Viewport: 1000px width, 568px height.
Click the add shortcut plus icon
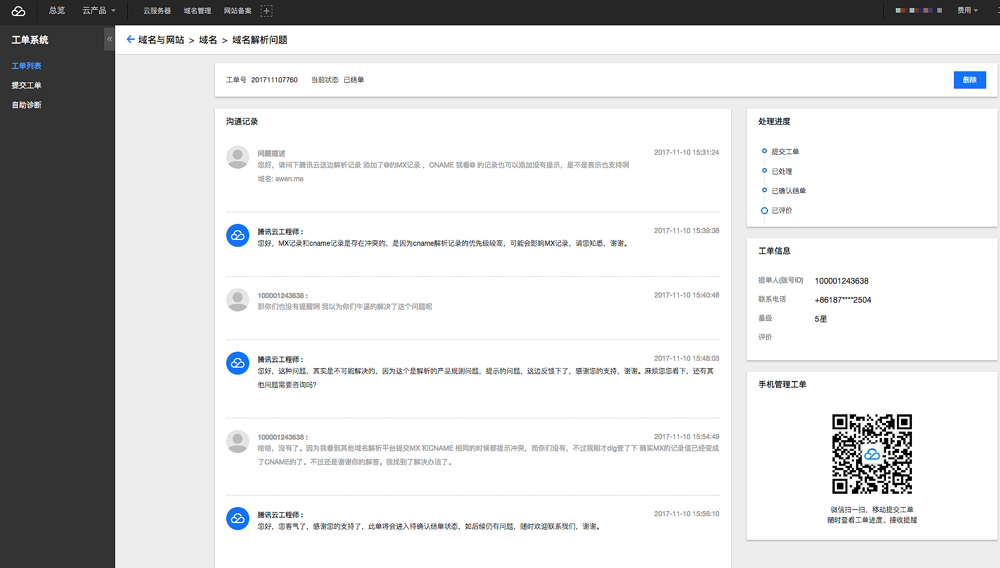click(266, 11)
